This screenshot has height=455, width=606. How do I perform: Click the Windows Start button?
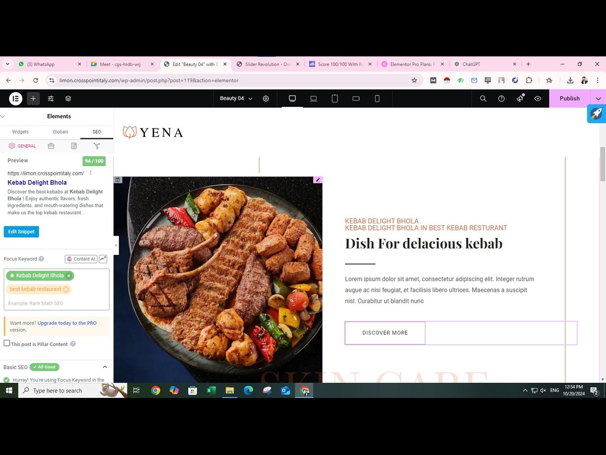(9, 390)
